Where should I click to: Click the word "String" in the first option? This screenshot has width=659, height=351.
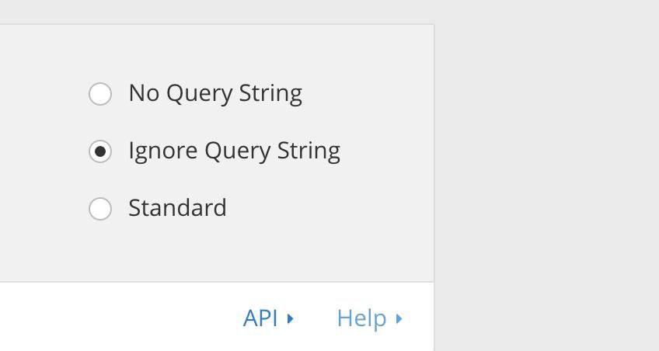(x=270, y=93)
